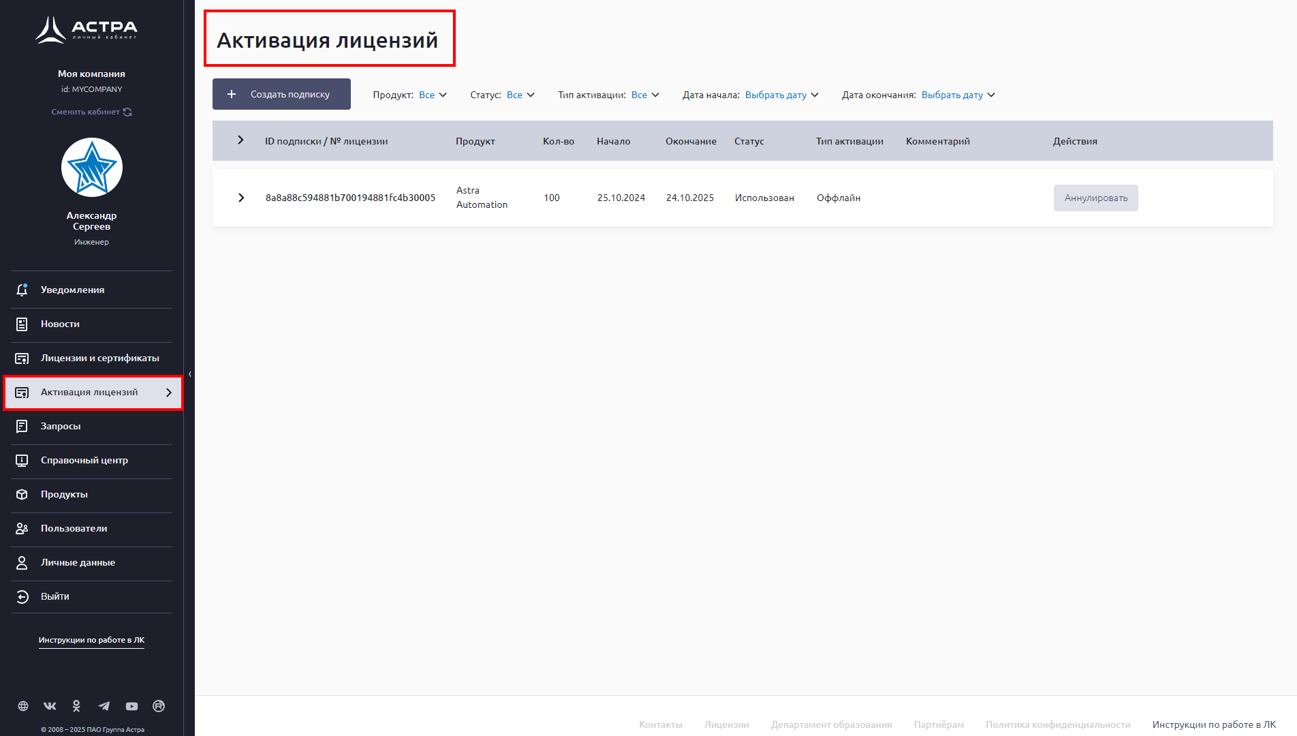This screenshot has width=1297, height=736.
Task: Click the refresh icon beside Сменить кабинет
Action: (x=127, y=112)
